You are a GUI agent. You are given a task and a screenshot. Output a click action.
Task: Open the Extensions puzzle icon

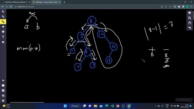[x=179, y=7]
